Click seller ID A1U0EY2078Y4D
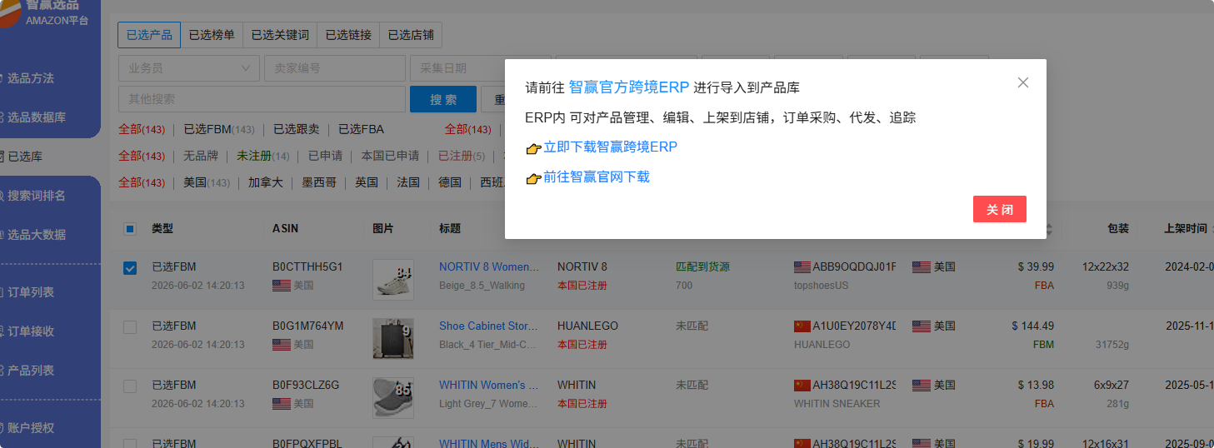This screenshot has width=1214, height=448. [854, 326]
